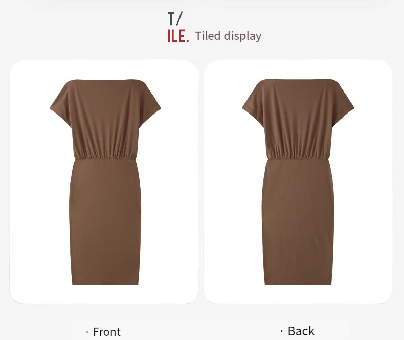Click the bullet dot before Back
The height and width of the screenshot is (340, 404).
tap(282, 331)
